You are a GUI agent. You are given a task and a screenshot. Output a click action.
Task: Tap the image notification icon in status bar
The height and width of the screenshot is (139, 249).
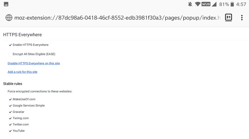pyautogui.click(x=6, y=4)
